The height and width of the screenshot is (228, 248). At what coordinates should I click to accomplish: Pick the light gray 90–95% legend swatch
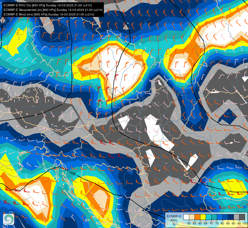point(236,217)
